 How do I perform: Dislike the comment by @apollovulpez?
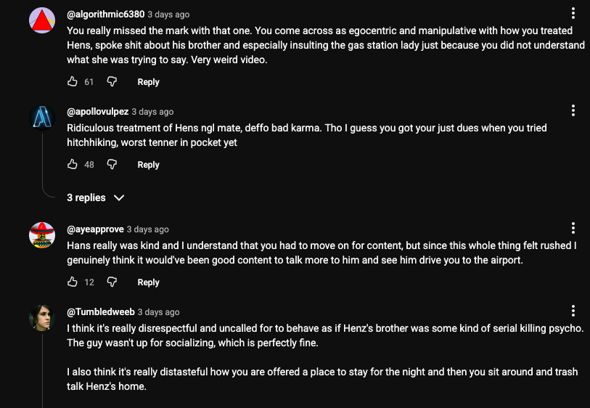click(112, 165)
